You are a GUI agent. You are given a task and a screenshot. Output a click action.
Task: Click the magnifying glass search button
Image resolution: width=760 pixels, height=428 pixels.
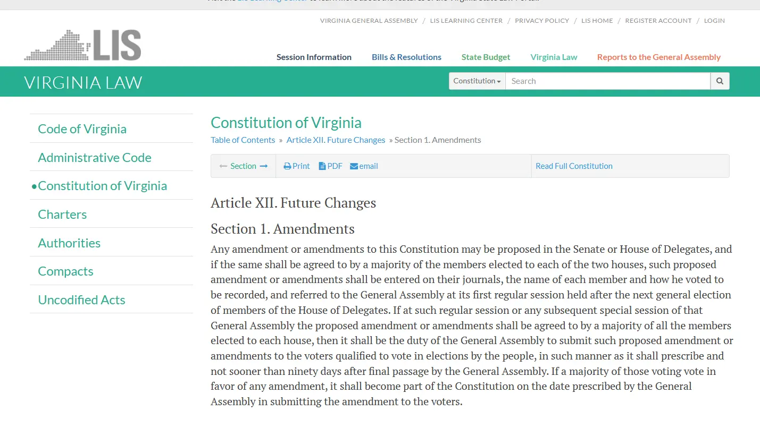coord(720,81)
